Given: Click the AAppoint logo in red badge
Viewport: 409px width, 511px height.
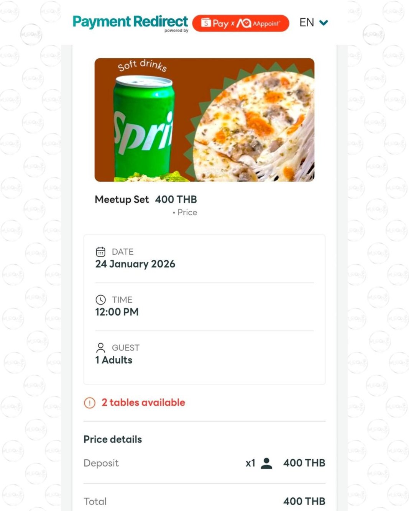Looking at the screenshot, I should 259,23.
